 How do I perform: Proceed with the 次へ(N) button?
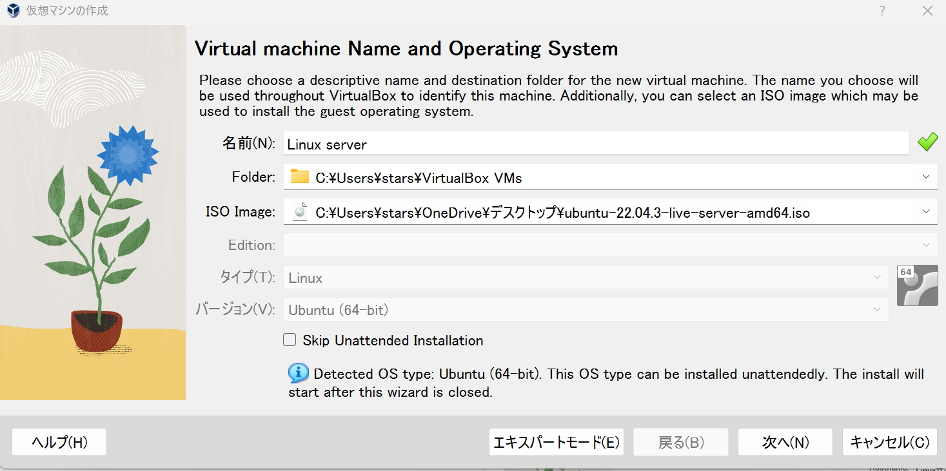click(785, 442)
